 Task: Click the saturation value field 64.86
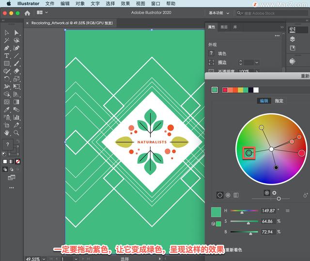coord(268,221)
